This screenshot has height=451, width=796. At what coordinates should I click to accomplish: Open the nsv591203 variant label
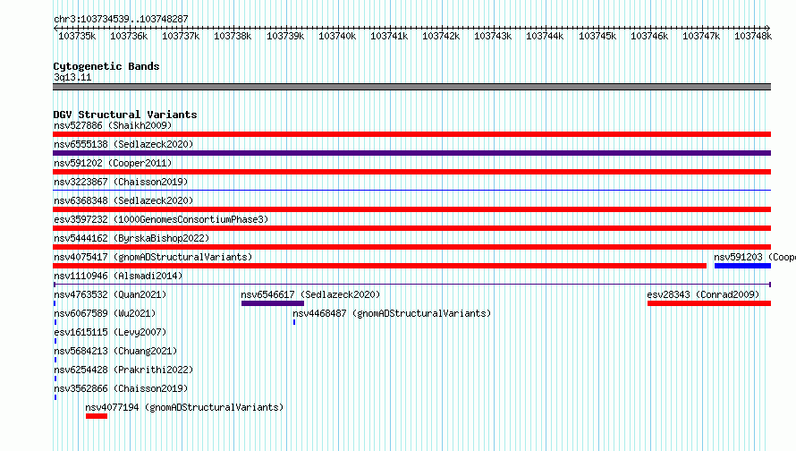[x=754, y=257]
